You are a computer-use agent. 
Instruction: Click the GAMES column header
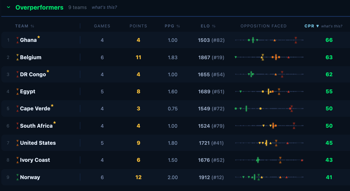click(x=102, y=26)
